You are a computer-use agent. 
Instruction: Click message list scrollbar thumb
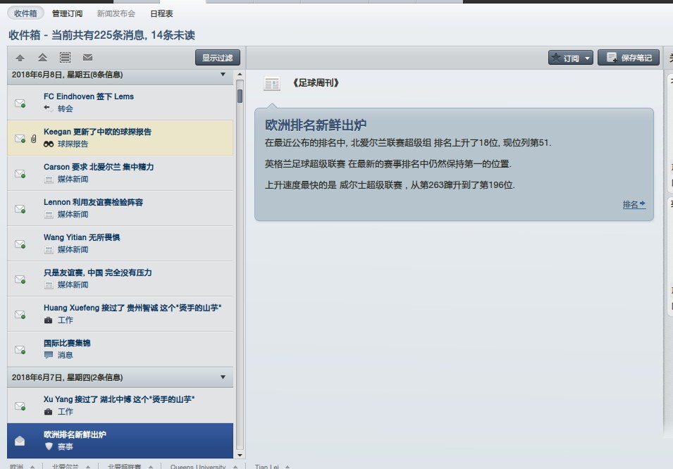(x=240, y=96)
